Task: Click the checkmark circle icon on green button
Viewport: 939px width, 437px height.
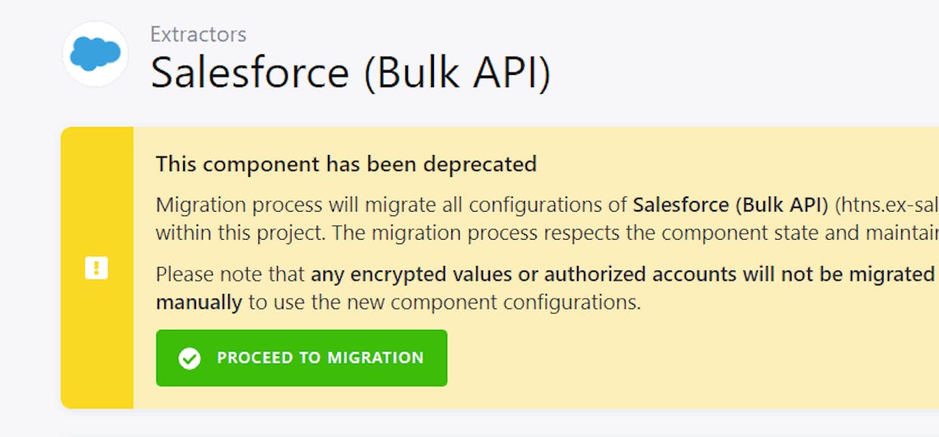Action: 189,358
